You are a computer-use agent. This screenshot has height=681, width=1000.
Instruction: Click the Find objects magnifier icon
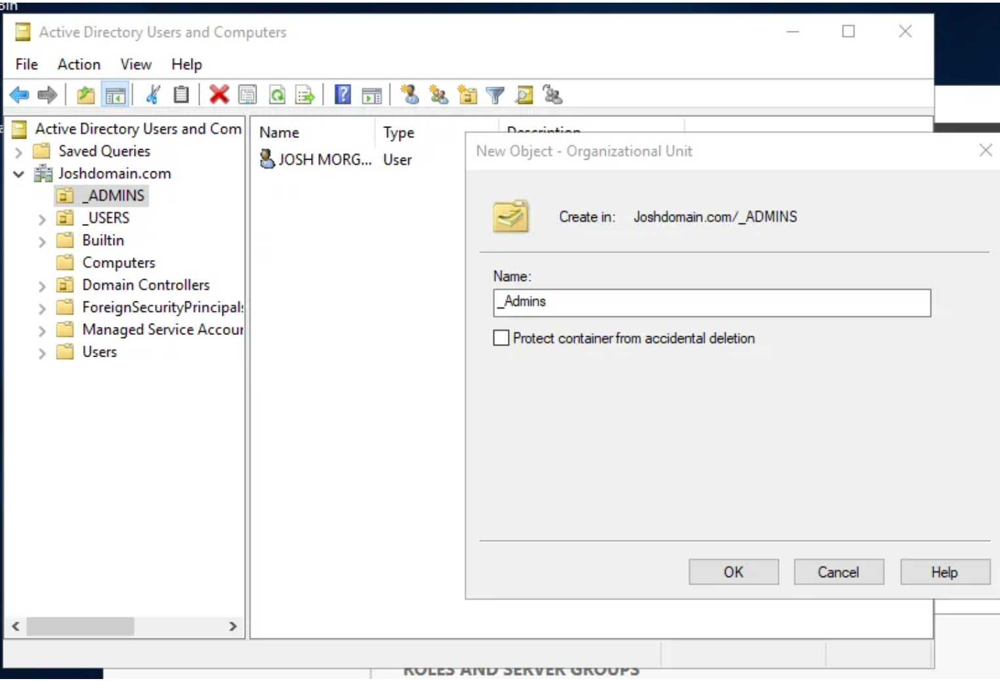coord(524,95)
